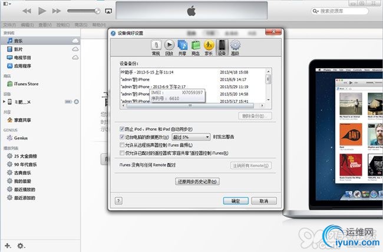The image size is (383, 252).
Task: Enable 允许从远程扬声器控制 iTunes 音频 checkbox
Action: pyautogui.click(x=122, y=145)
